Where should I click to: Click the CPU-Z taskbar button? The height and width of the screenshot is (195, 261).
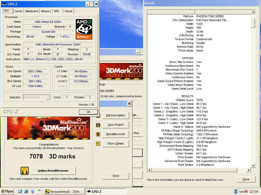[106, 191]
